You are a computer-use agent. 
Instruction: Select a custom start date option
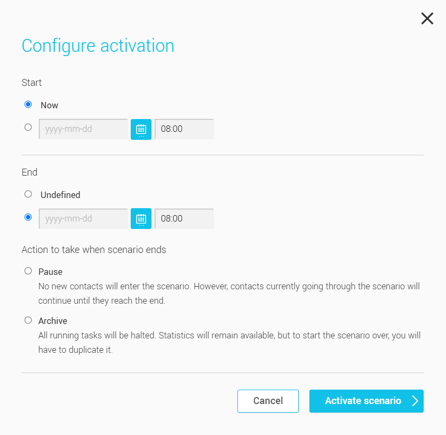coord(28,126)
